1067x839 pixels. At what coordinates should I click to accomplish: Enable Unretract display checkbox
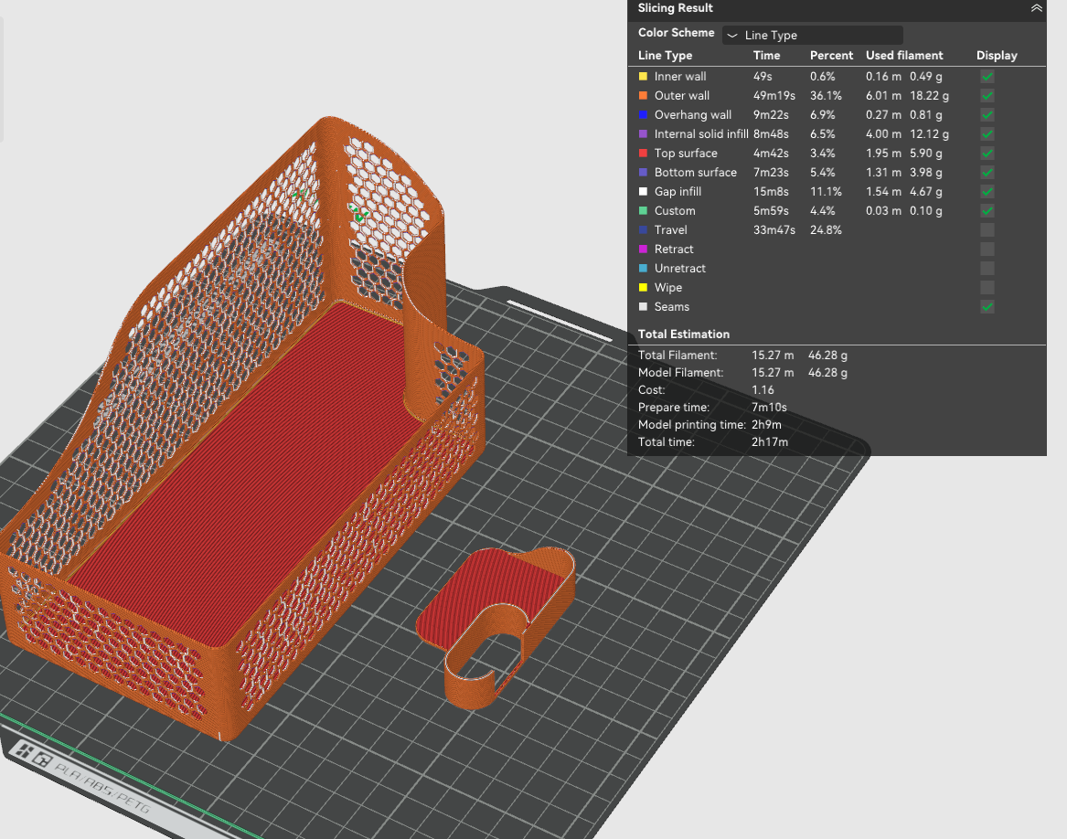[x=987, y=268]
